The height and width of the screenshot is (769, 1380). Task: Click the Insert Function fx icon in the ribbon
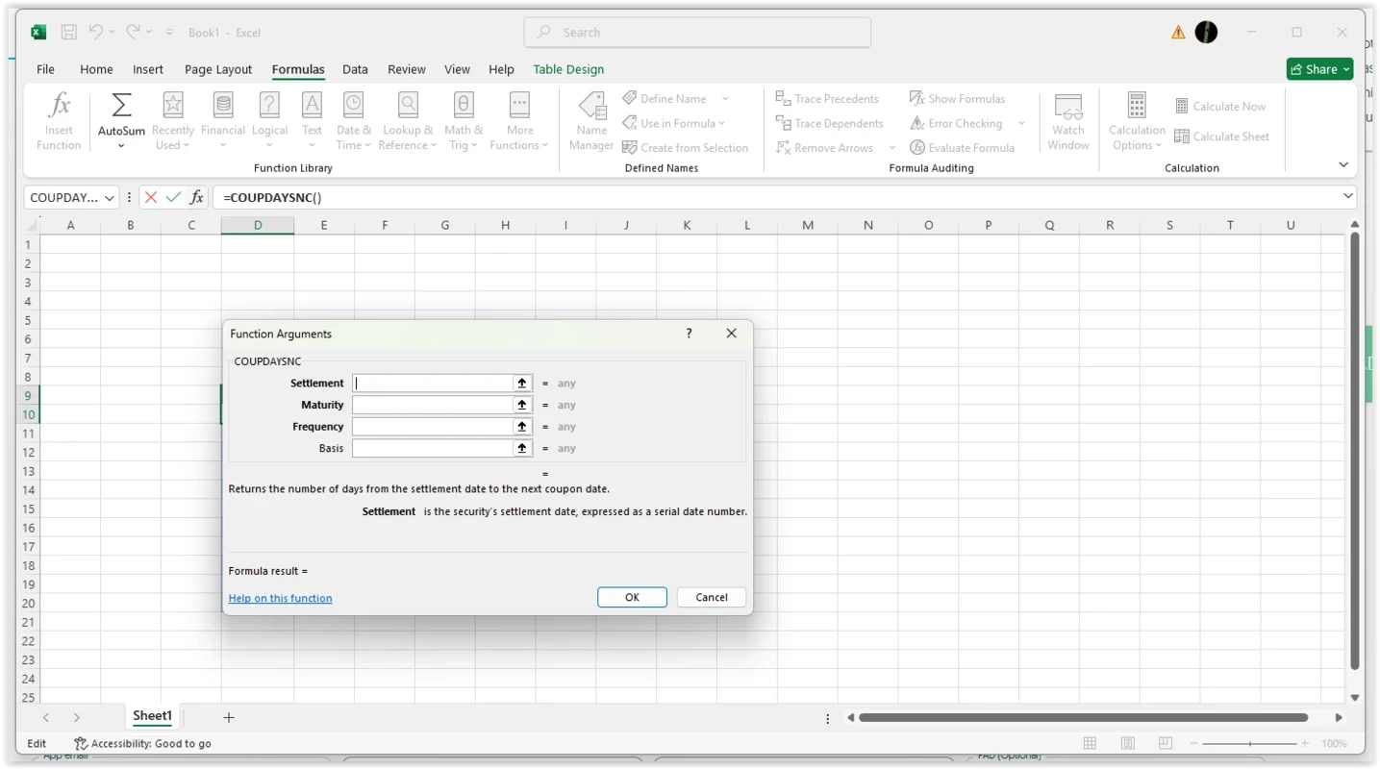pos(59,105)
